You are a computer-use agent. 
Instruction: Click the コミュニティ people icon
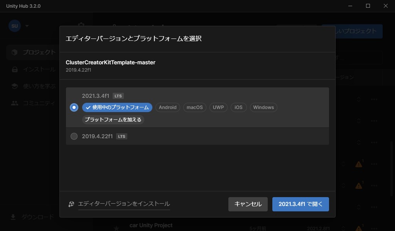pos(15,103)
